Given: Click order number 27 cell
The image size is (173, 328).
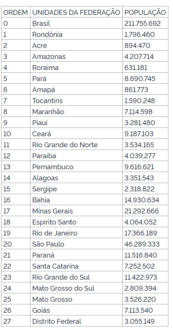Looking at the screenshot, I should tap(16, 321).
